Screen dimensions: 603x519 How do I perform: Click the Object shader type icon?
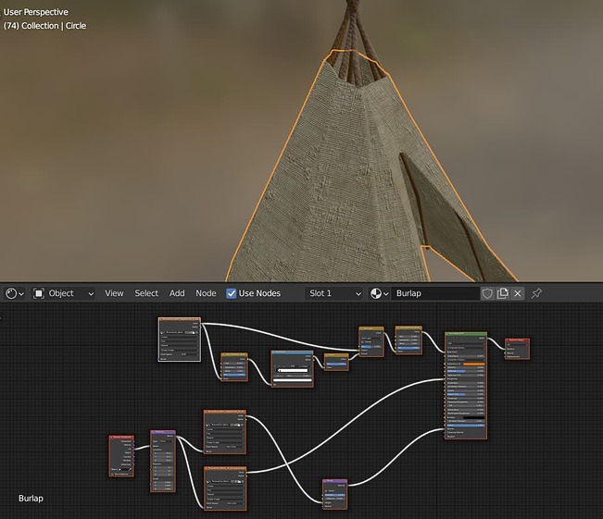point(39,293)
